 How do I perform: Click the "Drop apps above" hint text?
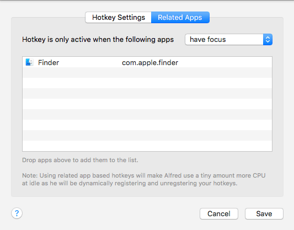80,160
